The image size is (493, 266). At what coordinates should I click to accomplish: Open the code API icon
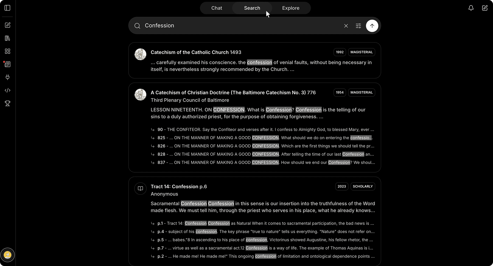tap(7, 90)
